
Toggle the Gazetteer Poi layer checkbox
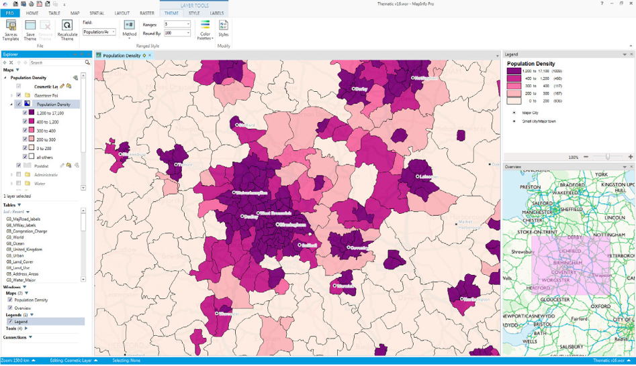point(18,95)
